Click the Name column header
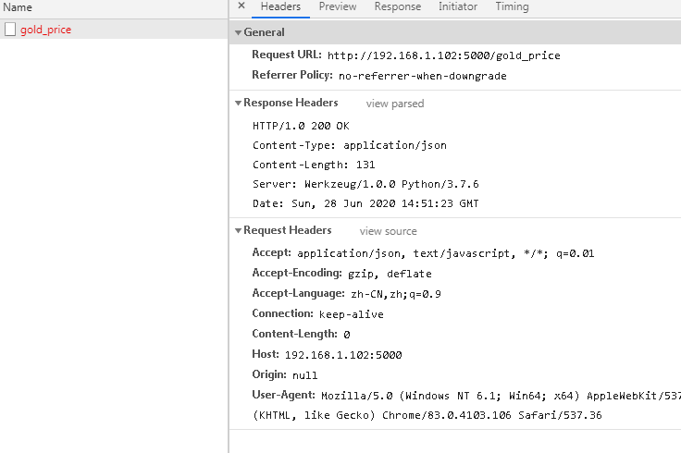This screenshot has height=453, width=681. click(19, 7)
